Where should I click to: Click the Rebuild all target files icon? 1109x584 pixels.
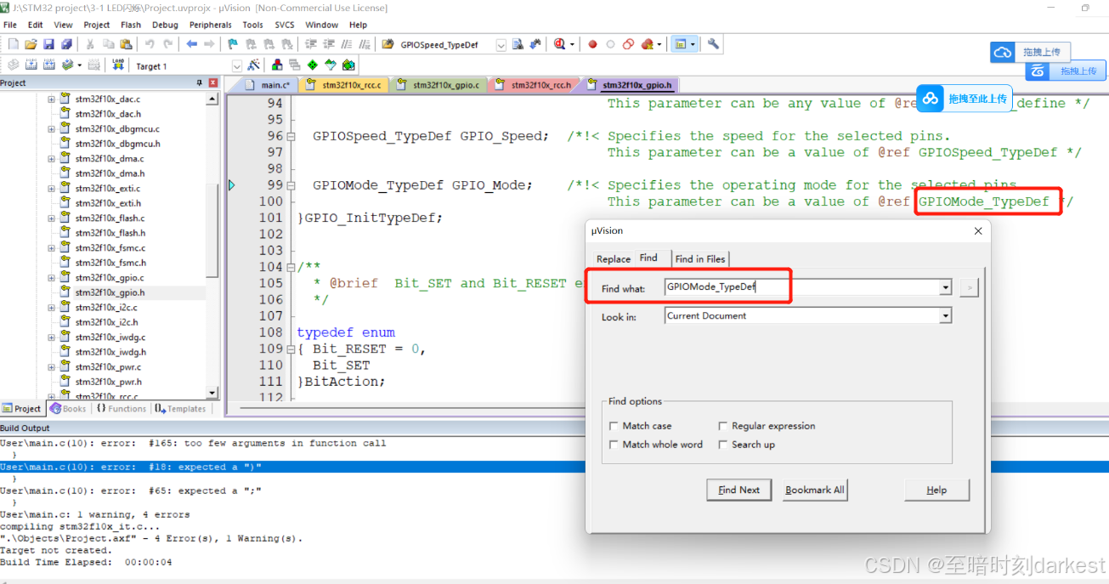49,65
